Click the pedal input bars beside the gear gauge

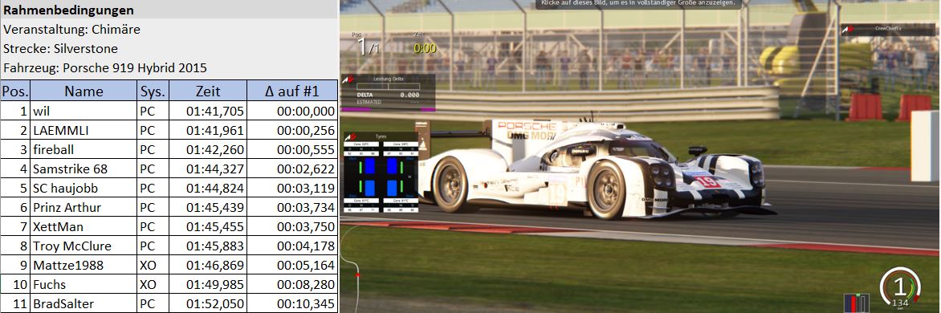(857, 303)
